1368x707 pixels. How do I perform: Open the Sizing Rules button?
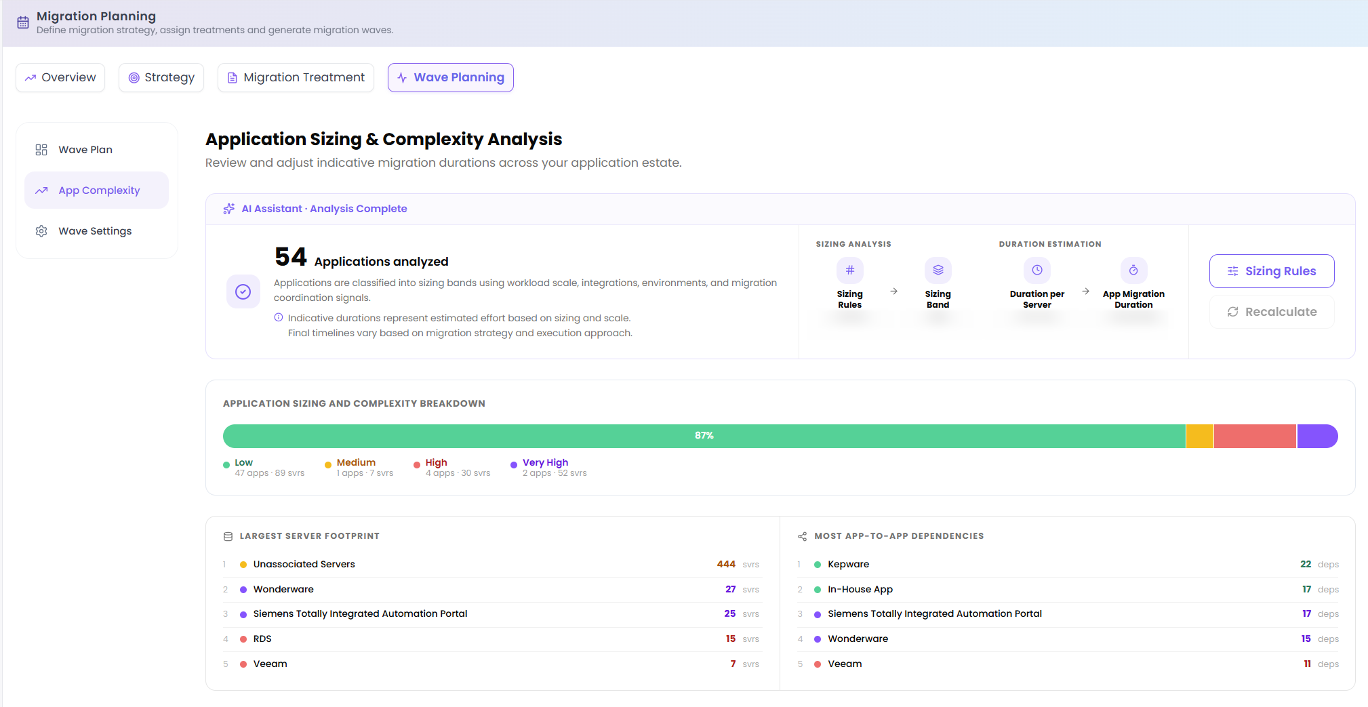pos(1272,271)
